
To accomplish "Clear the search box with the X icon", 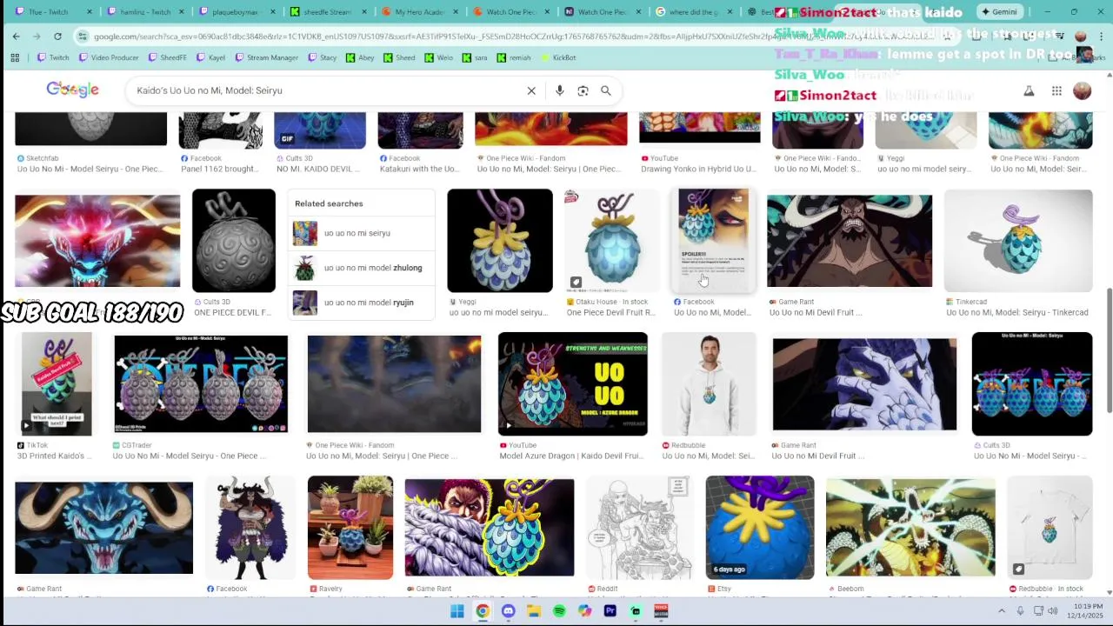I will (x=531, y=90).
